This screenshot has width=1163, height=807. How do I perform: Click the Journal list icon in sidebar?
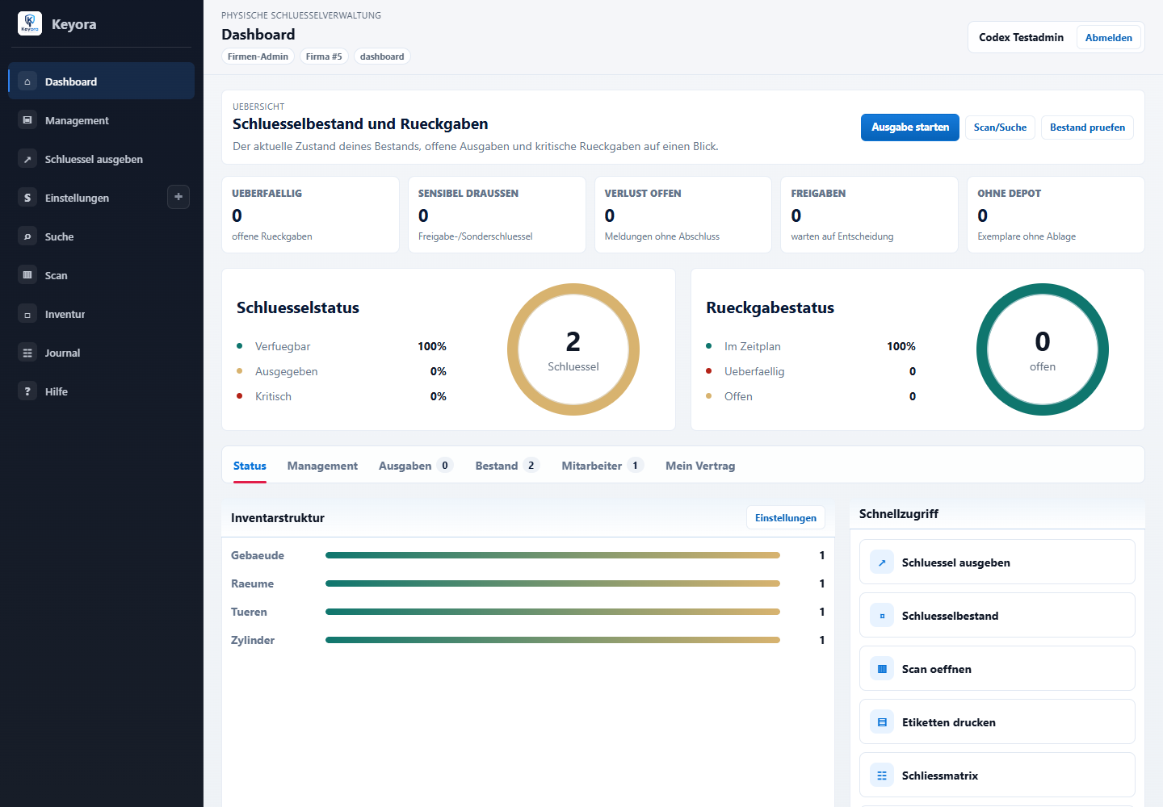point(27,353)
